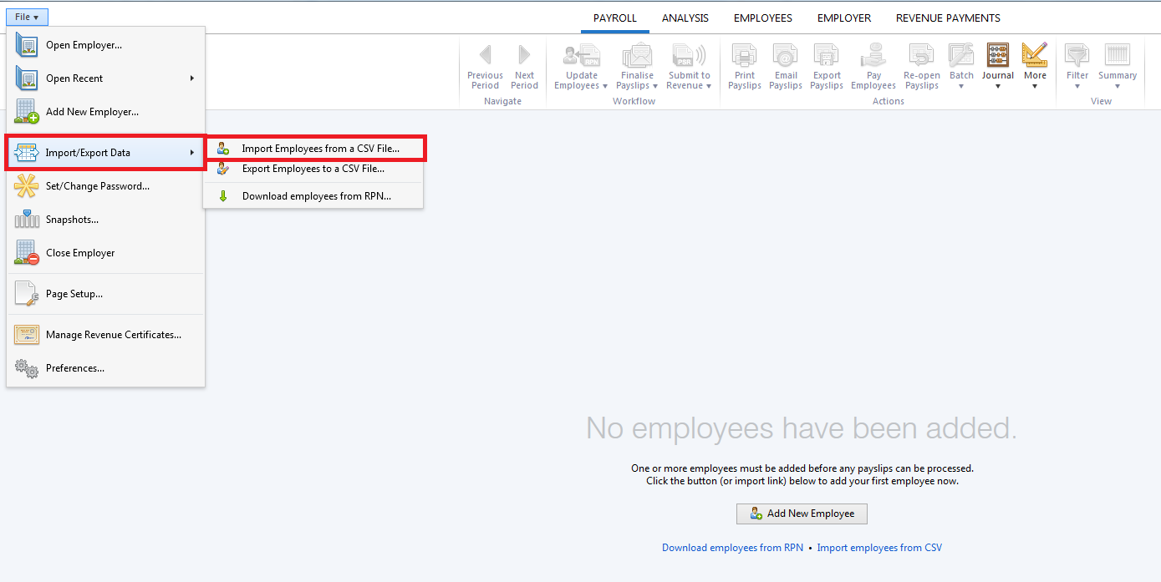Click Import employees from CSV link
This screenshot has height=582, width=1161.
point(879,548)
